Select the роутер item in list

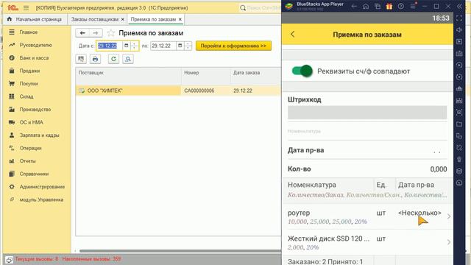point(367,216)
